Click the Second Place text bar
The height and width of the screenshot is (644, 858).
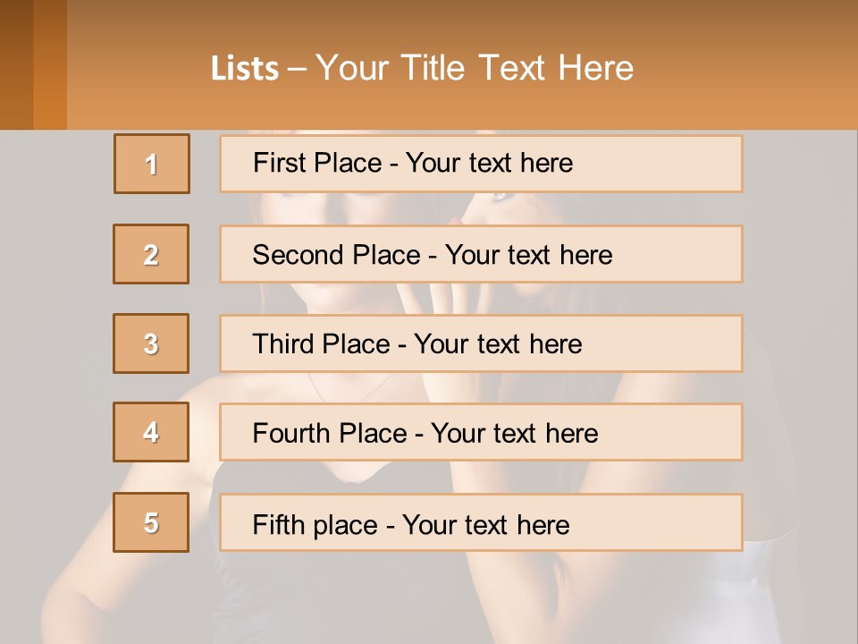coord(481,254)
